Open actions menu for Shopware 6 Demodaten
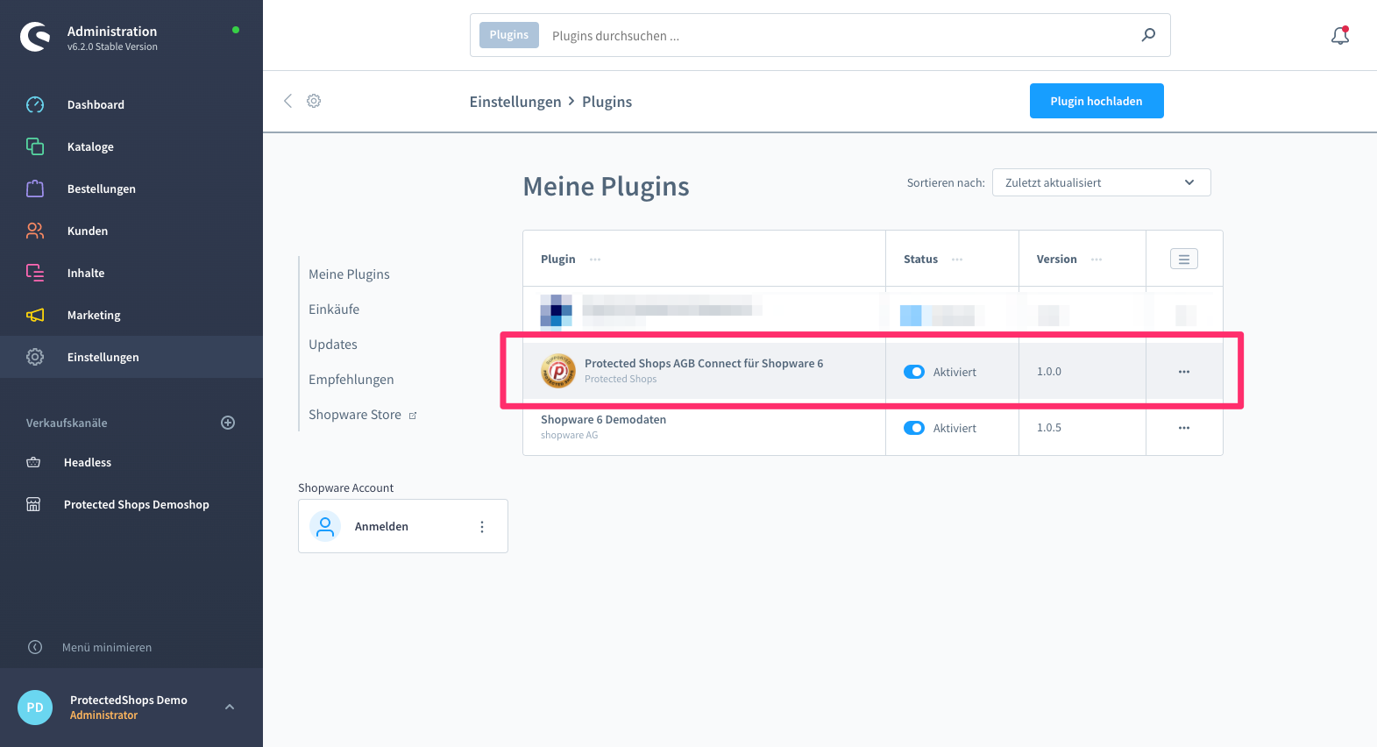Screen dimensions: 1377x747 [1184, 428]
